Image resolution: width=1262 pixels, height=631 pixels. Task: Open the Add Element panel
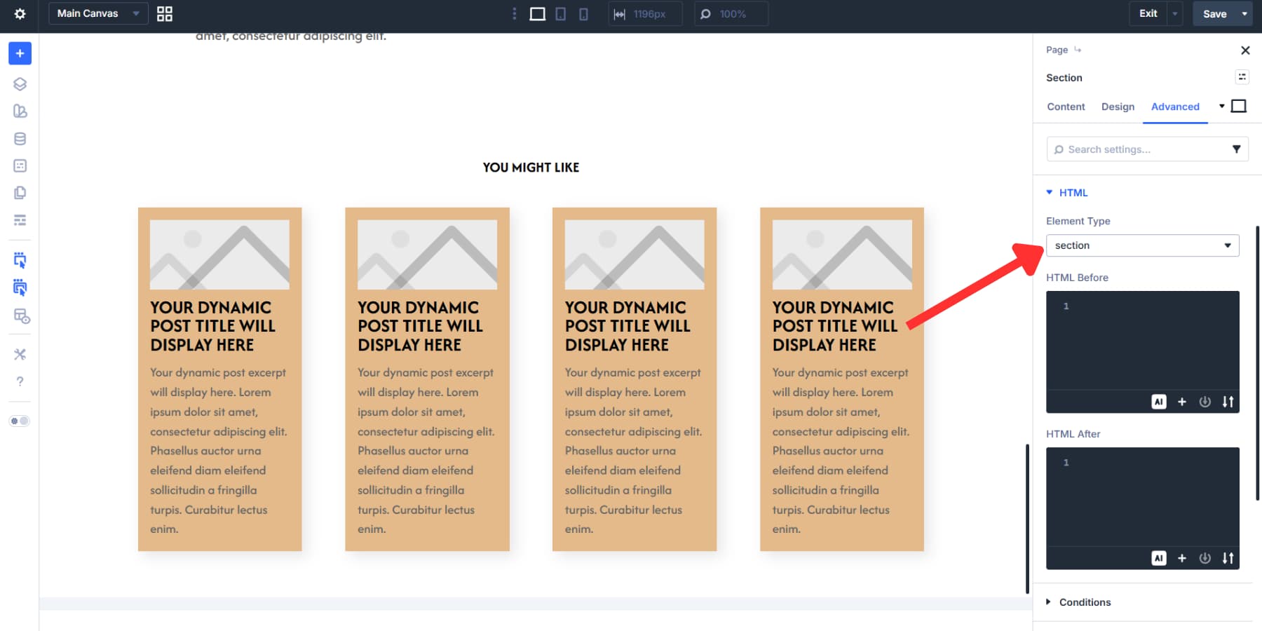click(20, 53)
